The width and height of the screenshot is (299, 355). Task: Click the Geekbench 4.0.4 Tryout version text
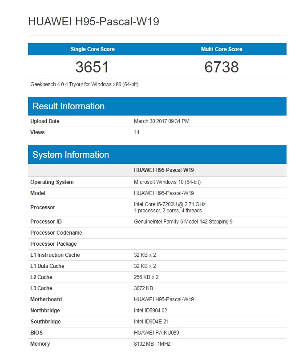coord(84,84)
